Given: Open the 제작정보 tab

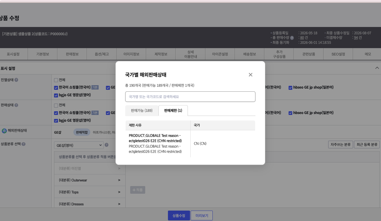Looking at the screenshot, I should pyautogui.click(x=161, y=54).
